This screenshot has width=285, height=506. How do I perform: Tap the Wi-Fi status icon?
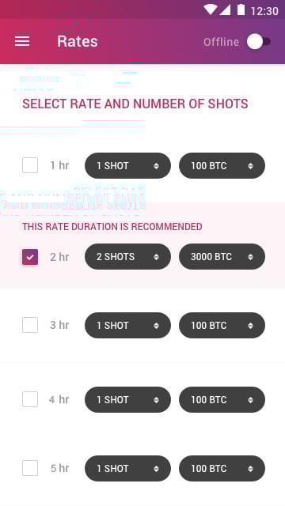click(210, 9)
